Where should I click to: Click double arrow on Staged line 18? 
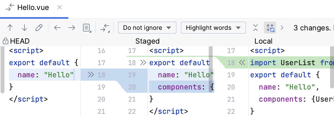143,63
